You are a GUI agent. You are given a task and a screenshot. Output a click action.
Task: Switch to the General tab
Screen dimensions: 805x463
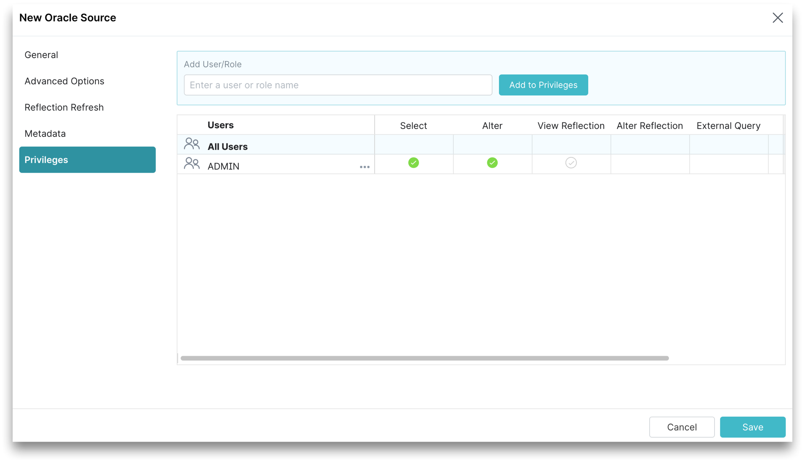(x=41, y=55)
